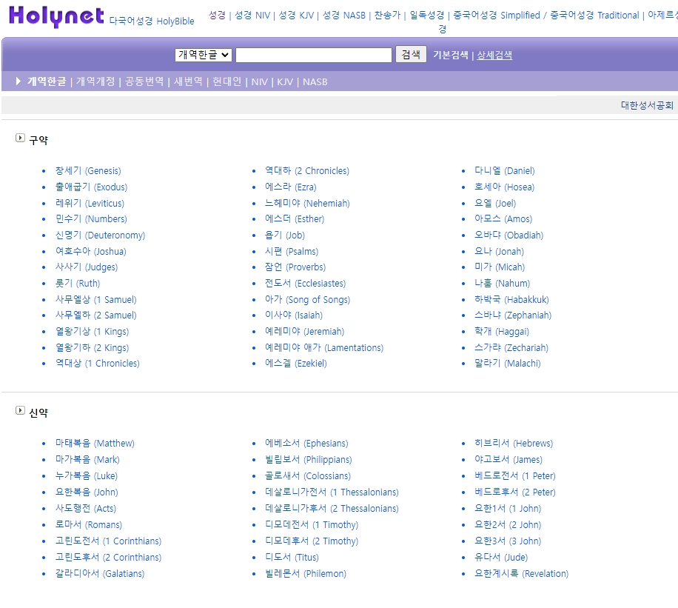Open 에베소서 (Ephesians)
Viewport: 678px width, 608px height.
coord(306,444)
